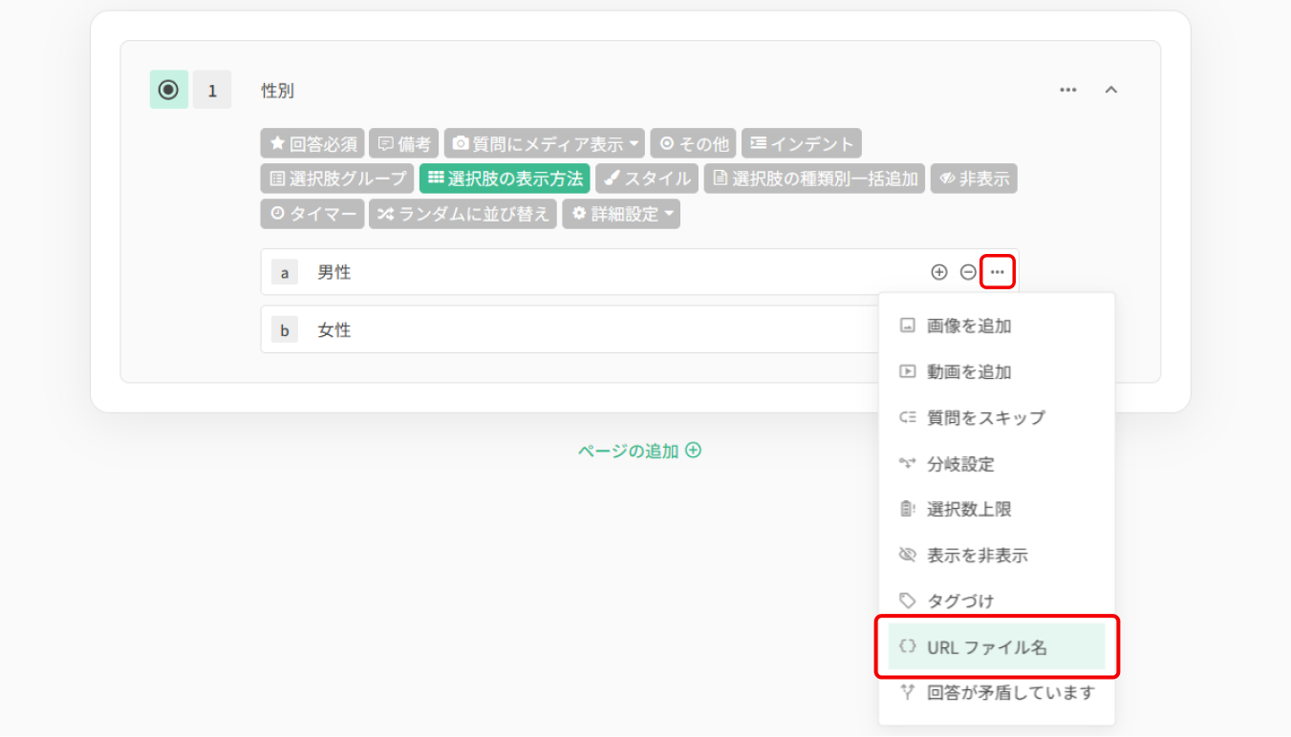The height and width of the screenshot is (737, 1291).
Task: Collapse the question with the chevron arrow
Action: tap(1110, 90)
